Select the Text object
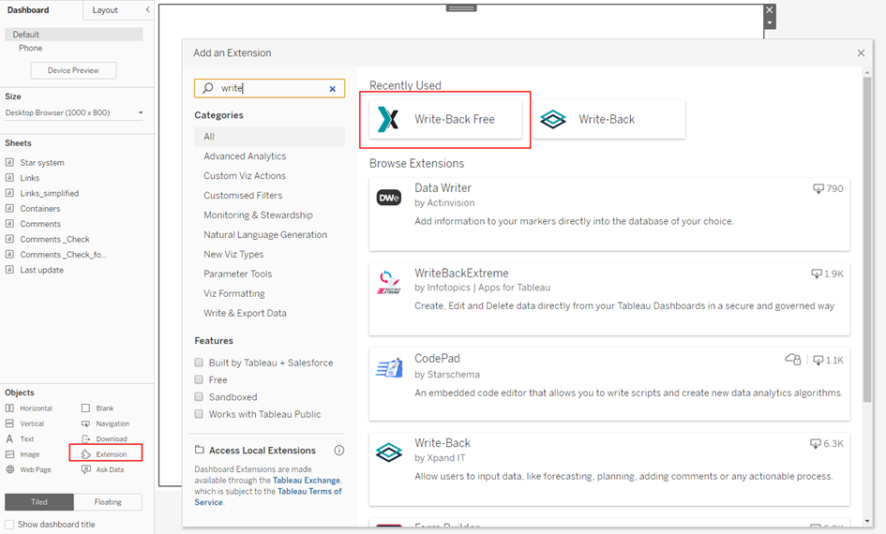Viewport: 886px width, 534px height. coord(21,438)
